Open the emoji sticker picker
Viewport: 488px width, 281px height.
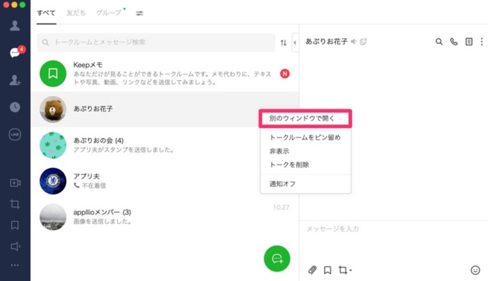click(x=475, y=270)
